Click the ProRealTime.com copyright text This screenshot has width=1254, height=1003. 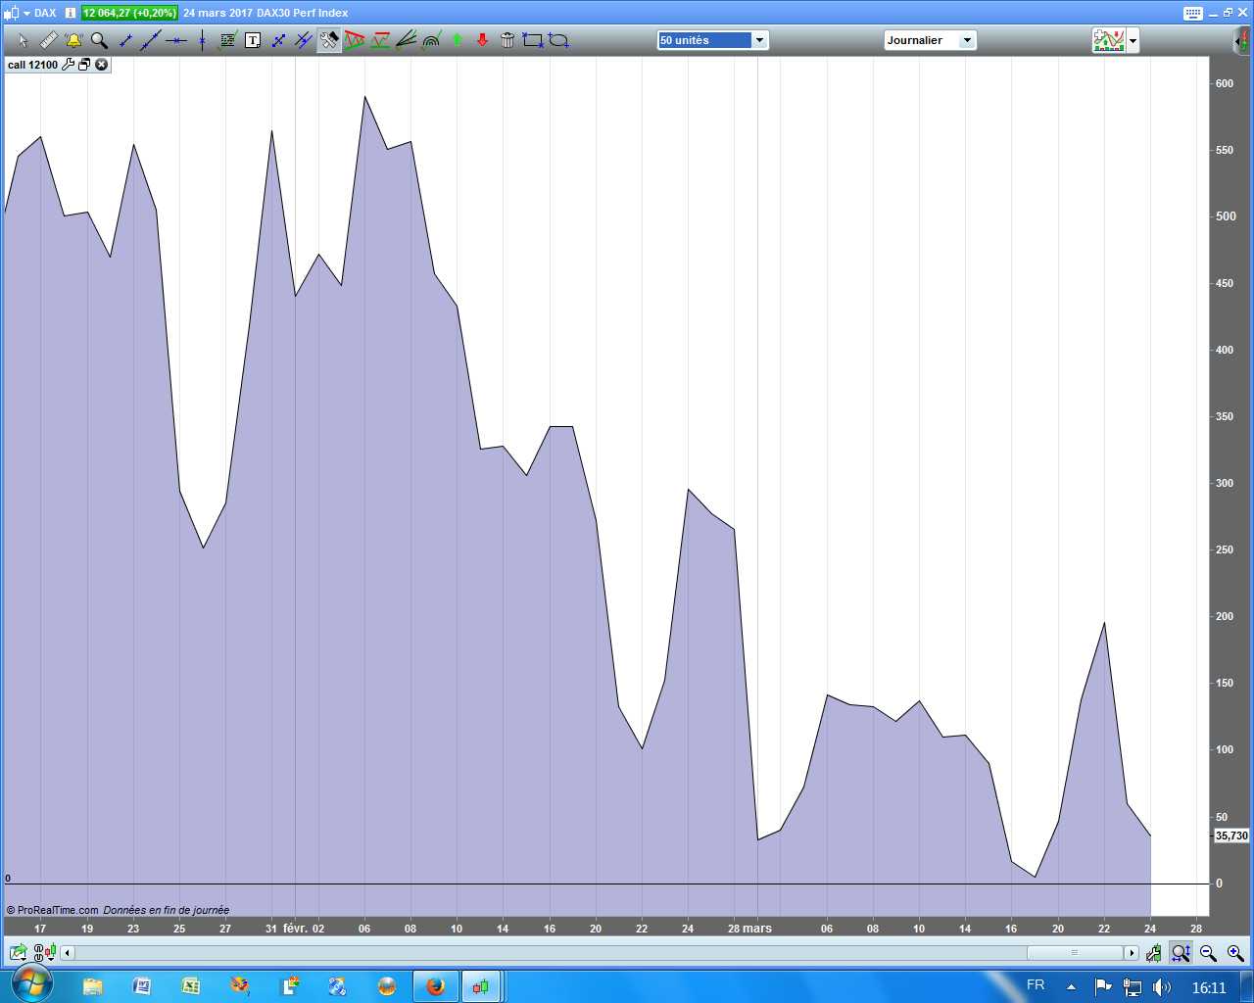pos(53,910)
